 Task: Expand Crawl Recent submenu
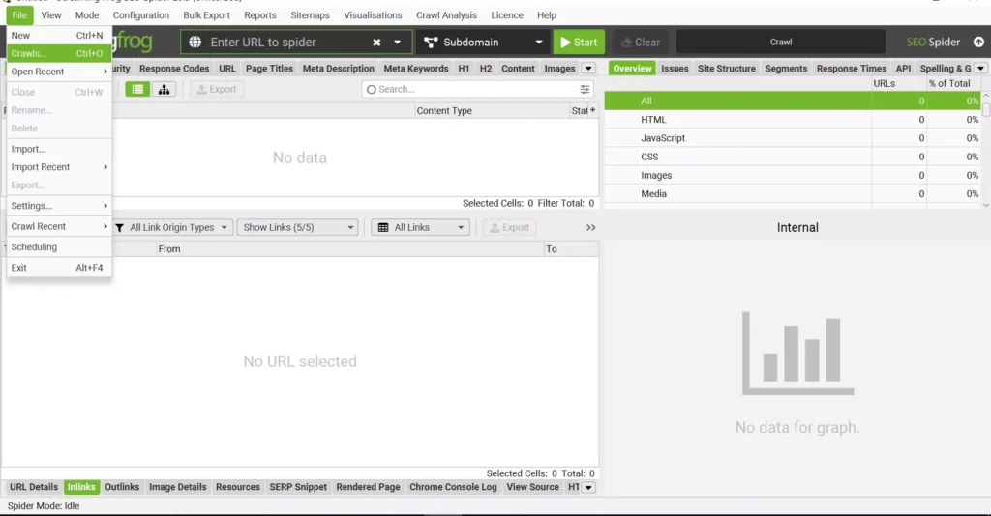59,226
